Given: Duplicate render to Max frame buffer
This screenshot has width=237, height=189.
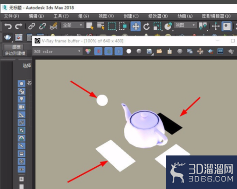Looking at the screenshot, I should pos(190,51).
